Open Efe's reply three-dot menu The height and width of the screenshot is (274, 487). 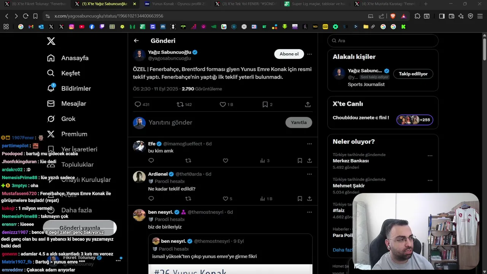pos(309,144)
